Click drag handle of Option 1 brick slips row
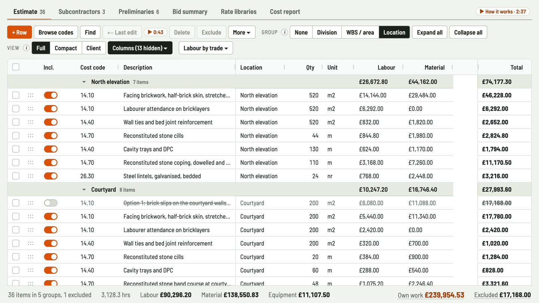This screenshot has height=303, width=539. pyautogui.click(x=31, y=203)
